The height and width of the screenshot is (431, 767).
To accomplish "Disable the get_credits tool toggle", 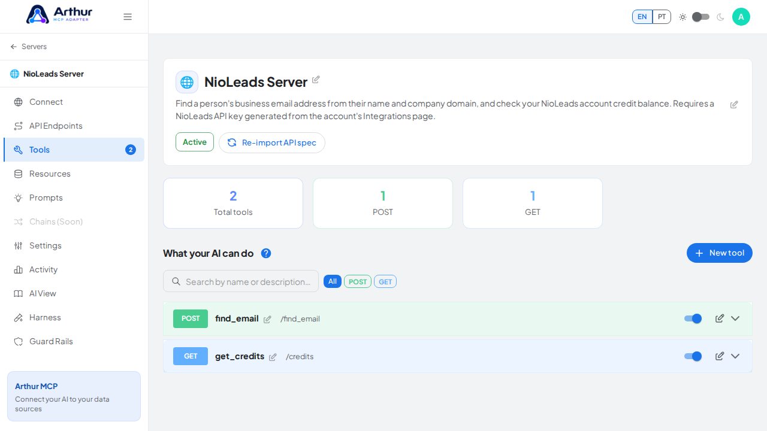I will click(x=693, y=356).
